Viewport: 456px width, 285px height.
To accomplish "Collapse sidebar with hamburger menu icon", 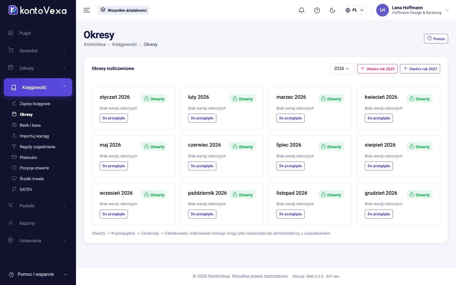I will [87, 10].
